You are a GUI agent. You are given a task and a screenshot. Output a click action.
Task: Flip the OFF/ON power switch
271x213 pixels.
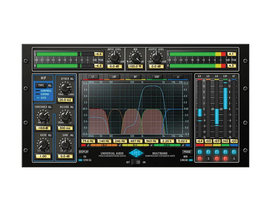click(136, 162)
